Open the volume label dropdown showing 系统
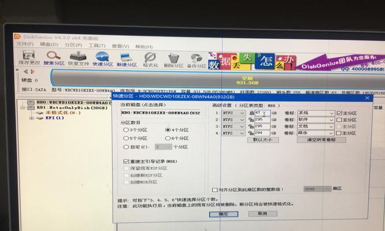 (316, 113)
